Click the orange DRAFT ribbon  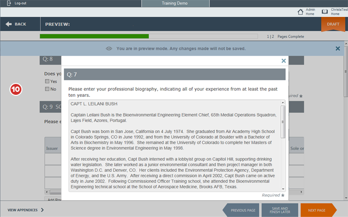pyautogui.click(x=333, y=24)
